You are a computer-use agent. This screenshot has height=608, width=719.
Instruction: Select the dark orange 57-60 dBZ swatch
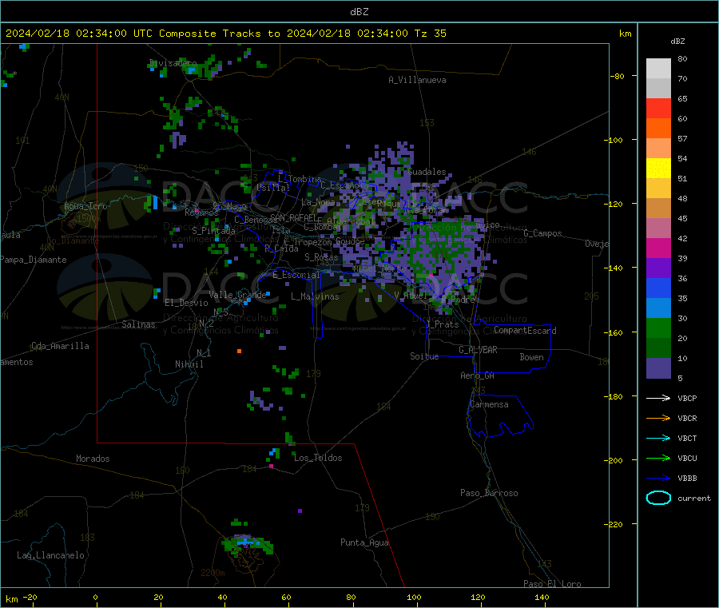(658, 129)
